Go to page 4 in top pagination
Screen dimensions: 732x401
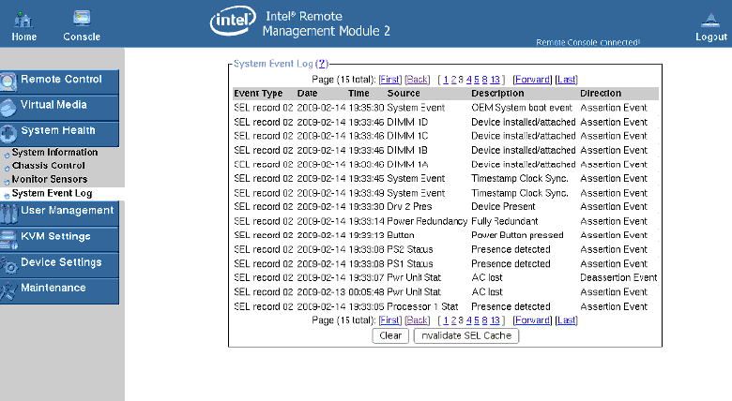[x=469, y=80]
